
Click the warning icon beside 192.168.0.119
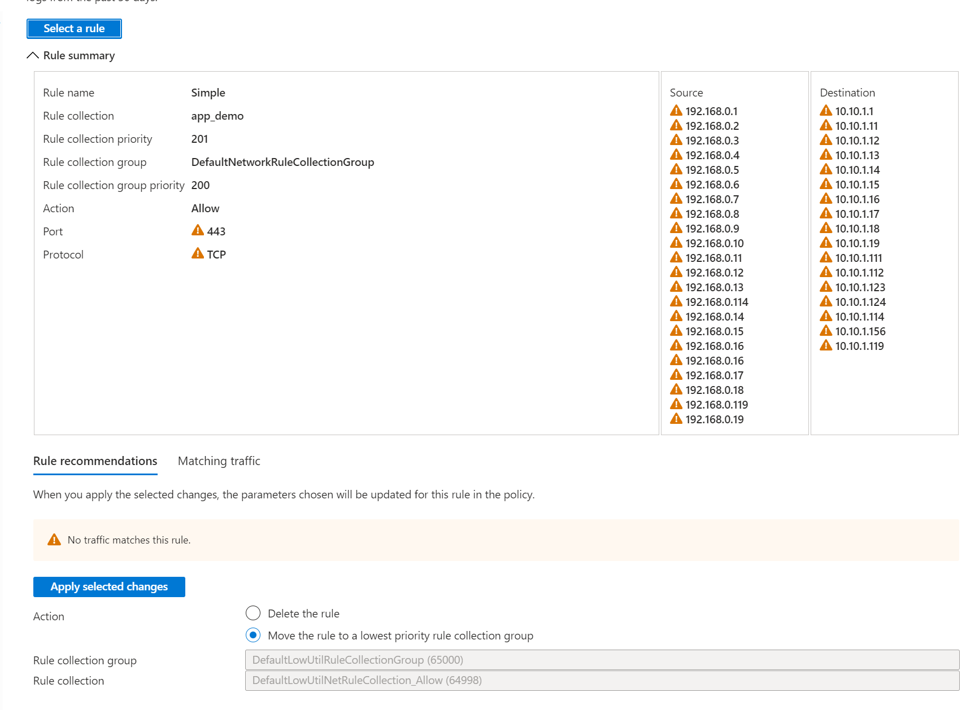[676, 404]
